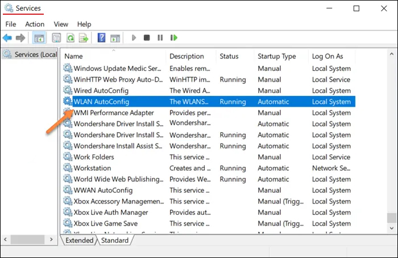Viewport: 398px width, 258px height.
Task: Sort by Name column header
Action: pyautogui.click(x=114, y=56)
